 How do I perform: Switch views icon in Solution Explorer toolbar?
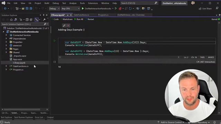click(x=15, y=20)
